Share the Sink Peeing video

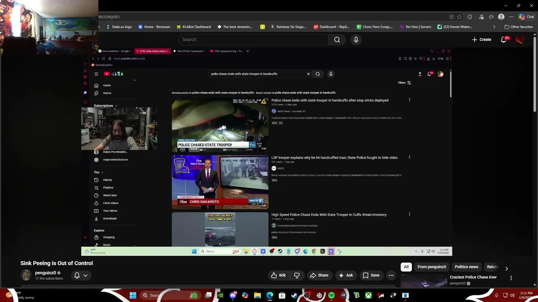tap(319, 275)
